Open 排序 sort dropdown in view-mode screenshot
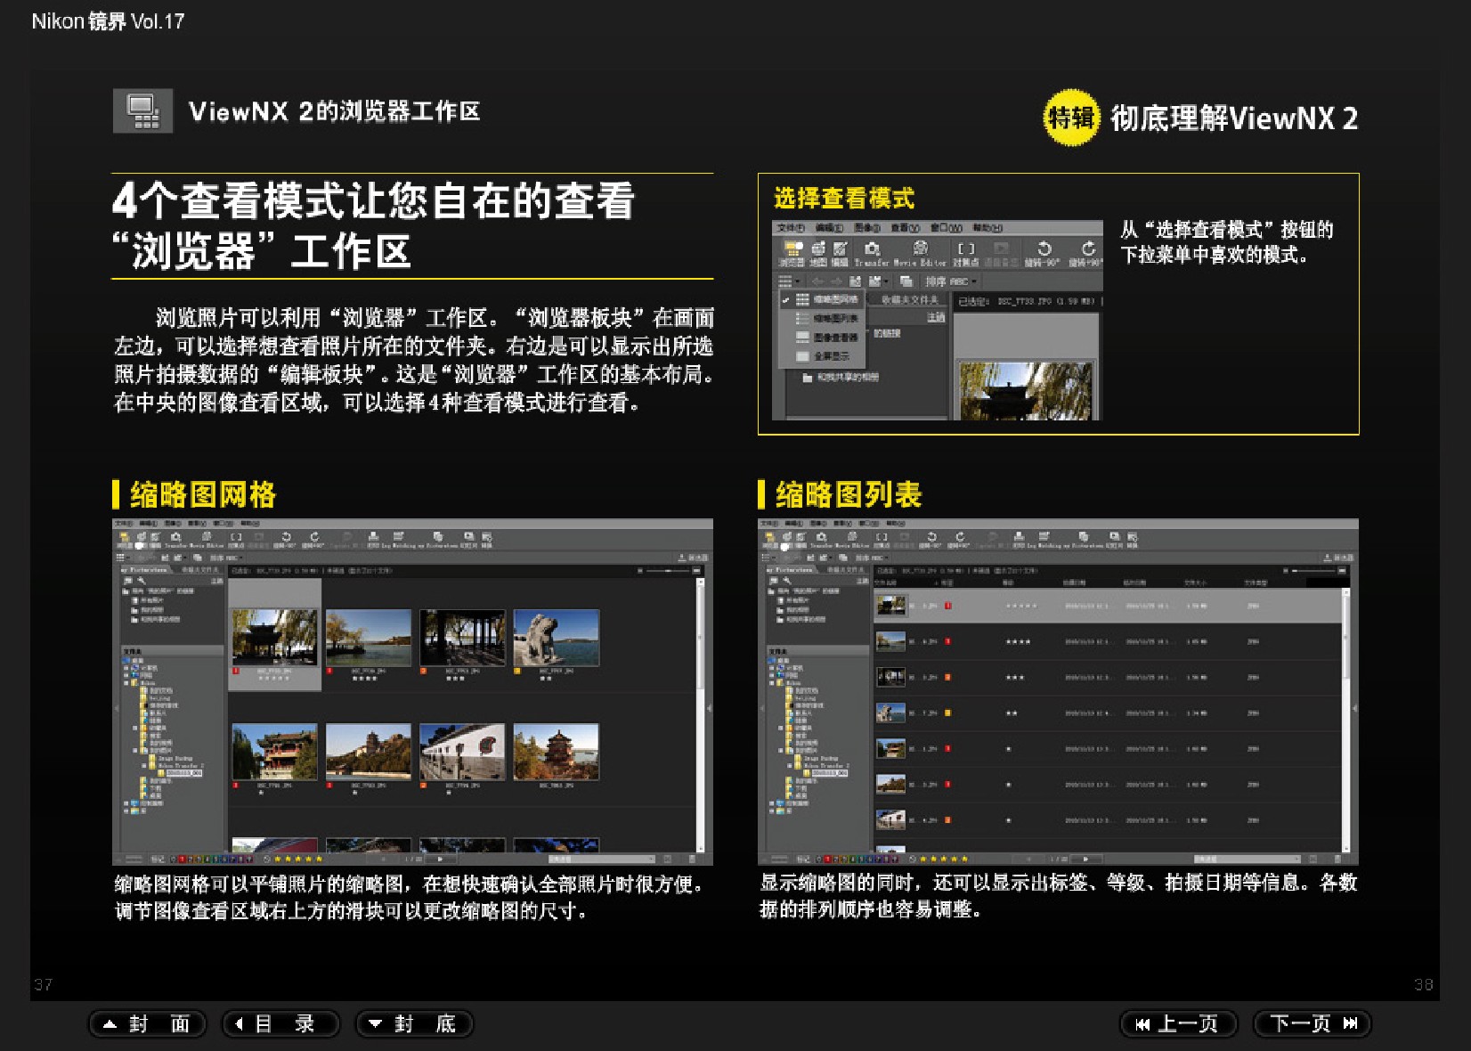Screen dimensions: 1471x1051 point(950,281)
